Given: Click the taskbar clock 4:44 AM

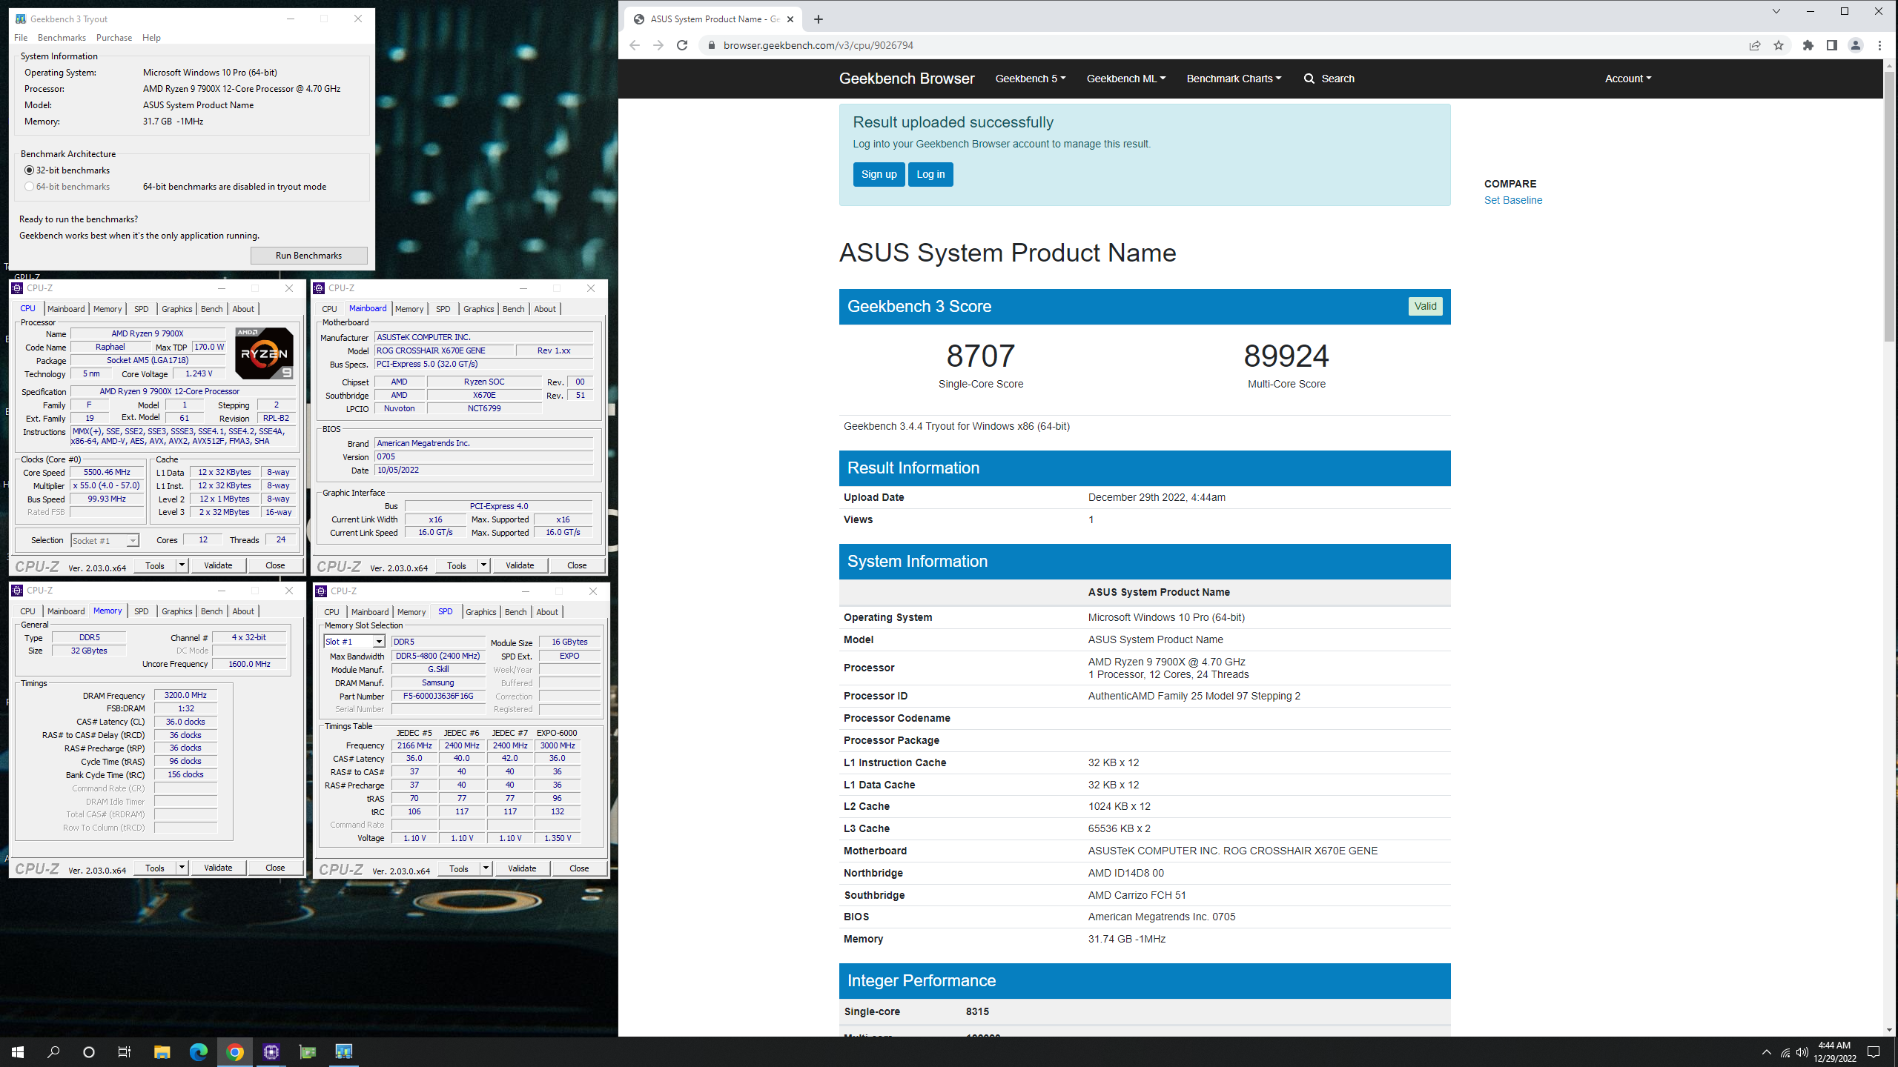Looking at the screenshot, I should (x=1835, y=1046).
